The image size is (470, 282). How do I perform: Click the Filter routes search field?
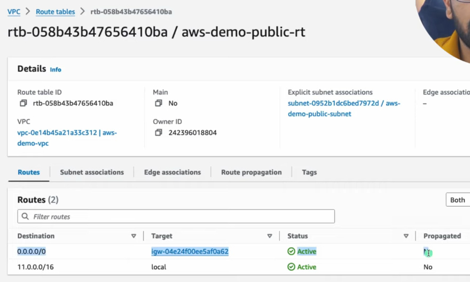pyautogui.click(x=182, y=216)
